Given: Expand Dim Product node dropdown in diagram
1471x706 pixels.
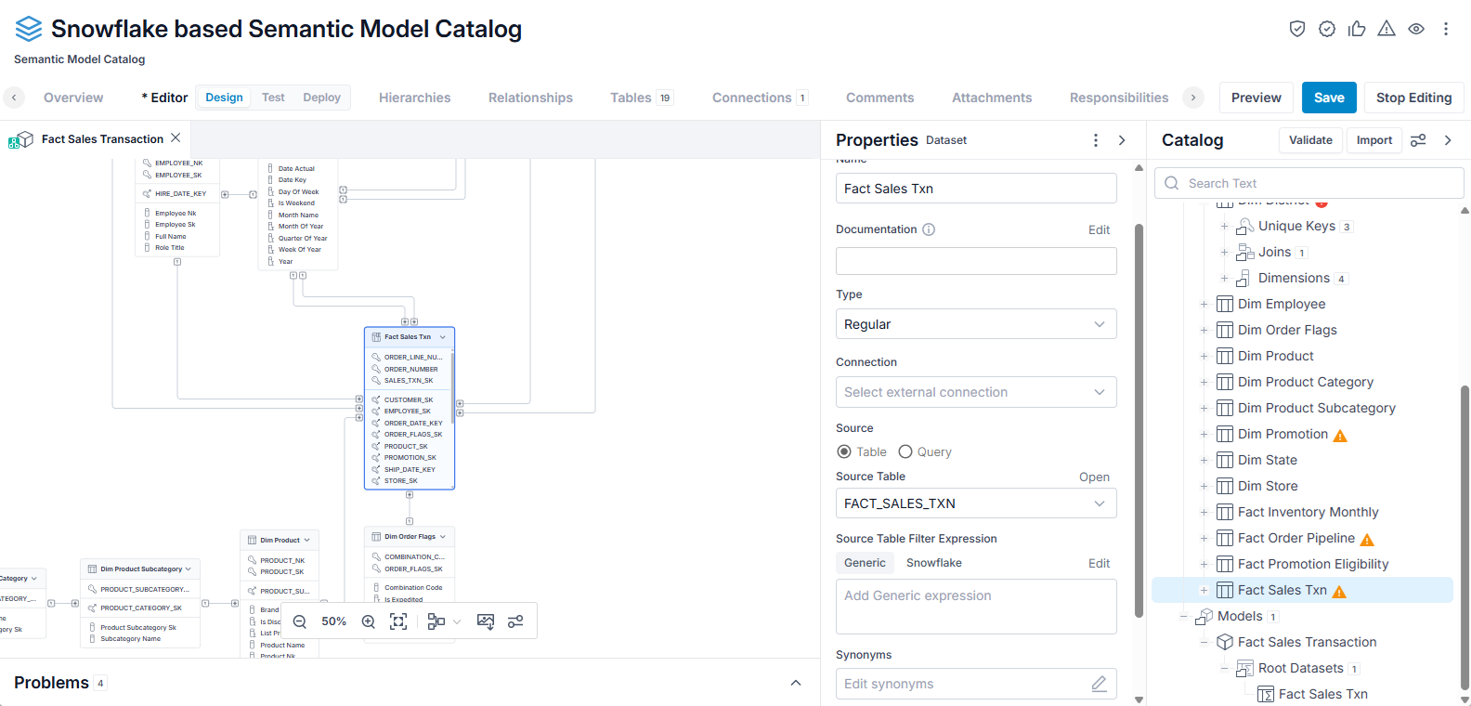Looking at the screenshot, I should tap(306, 540).
